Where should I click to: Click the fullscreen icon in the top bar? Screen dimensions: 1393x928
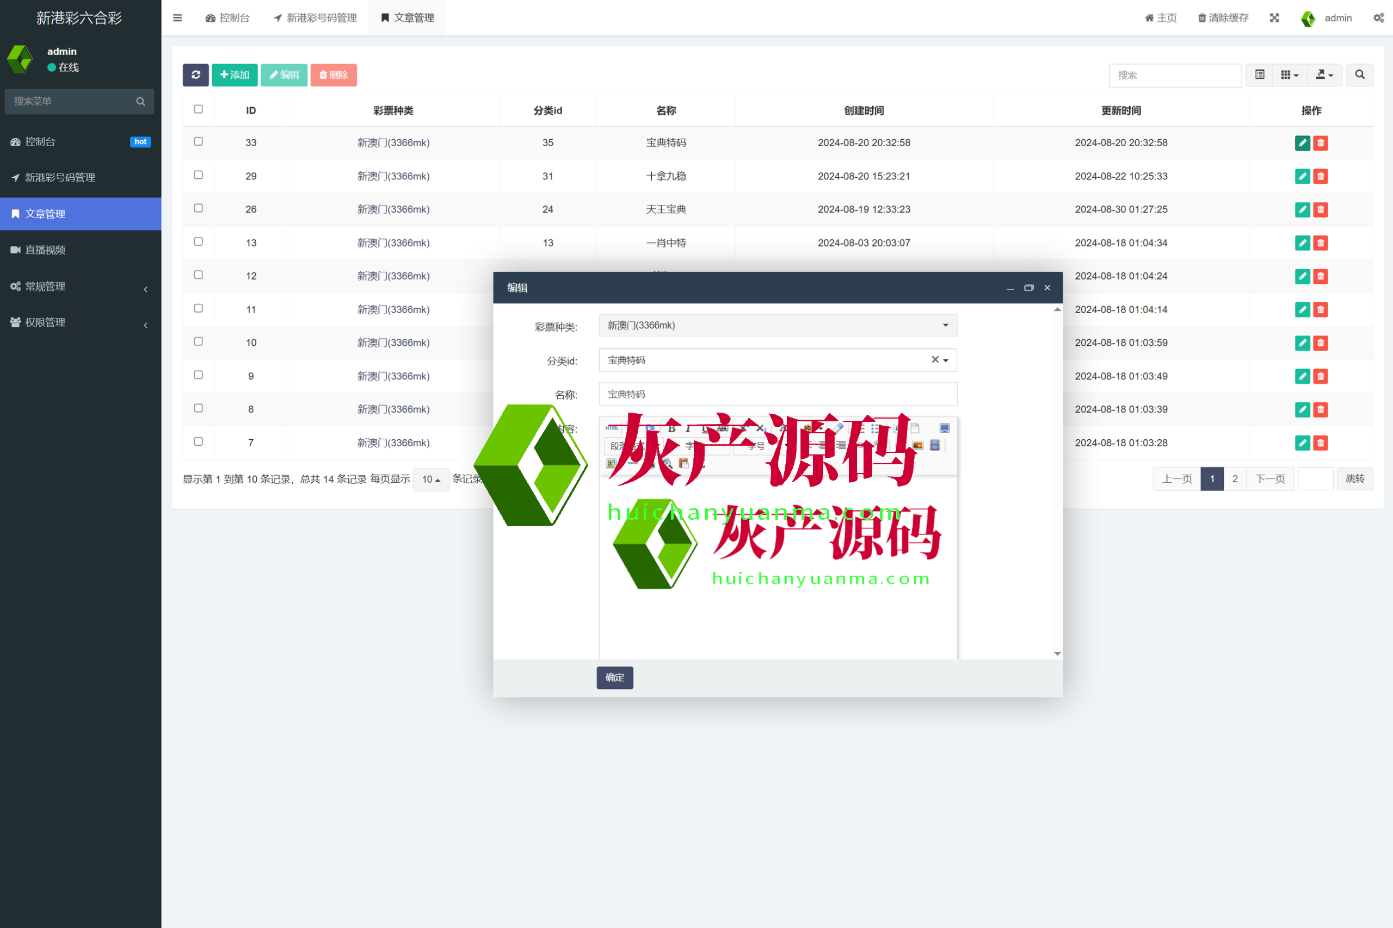tap(1274, 18)
